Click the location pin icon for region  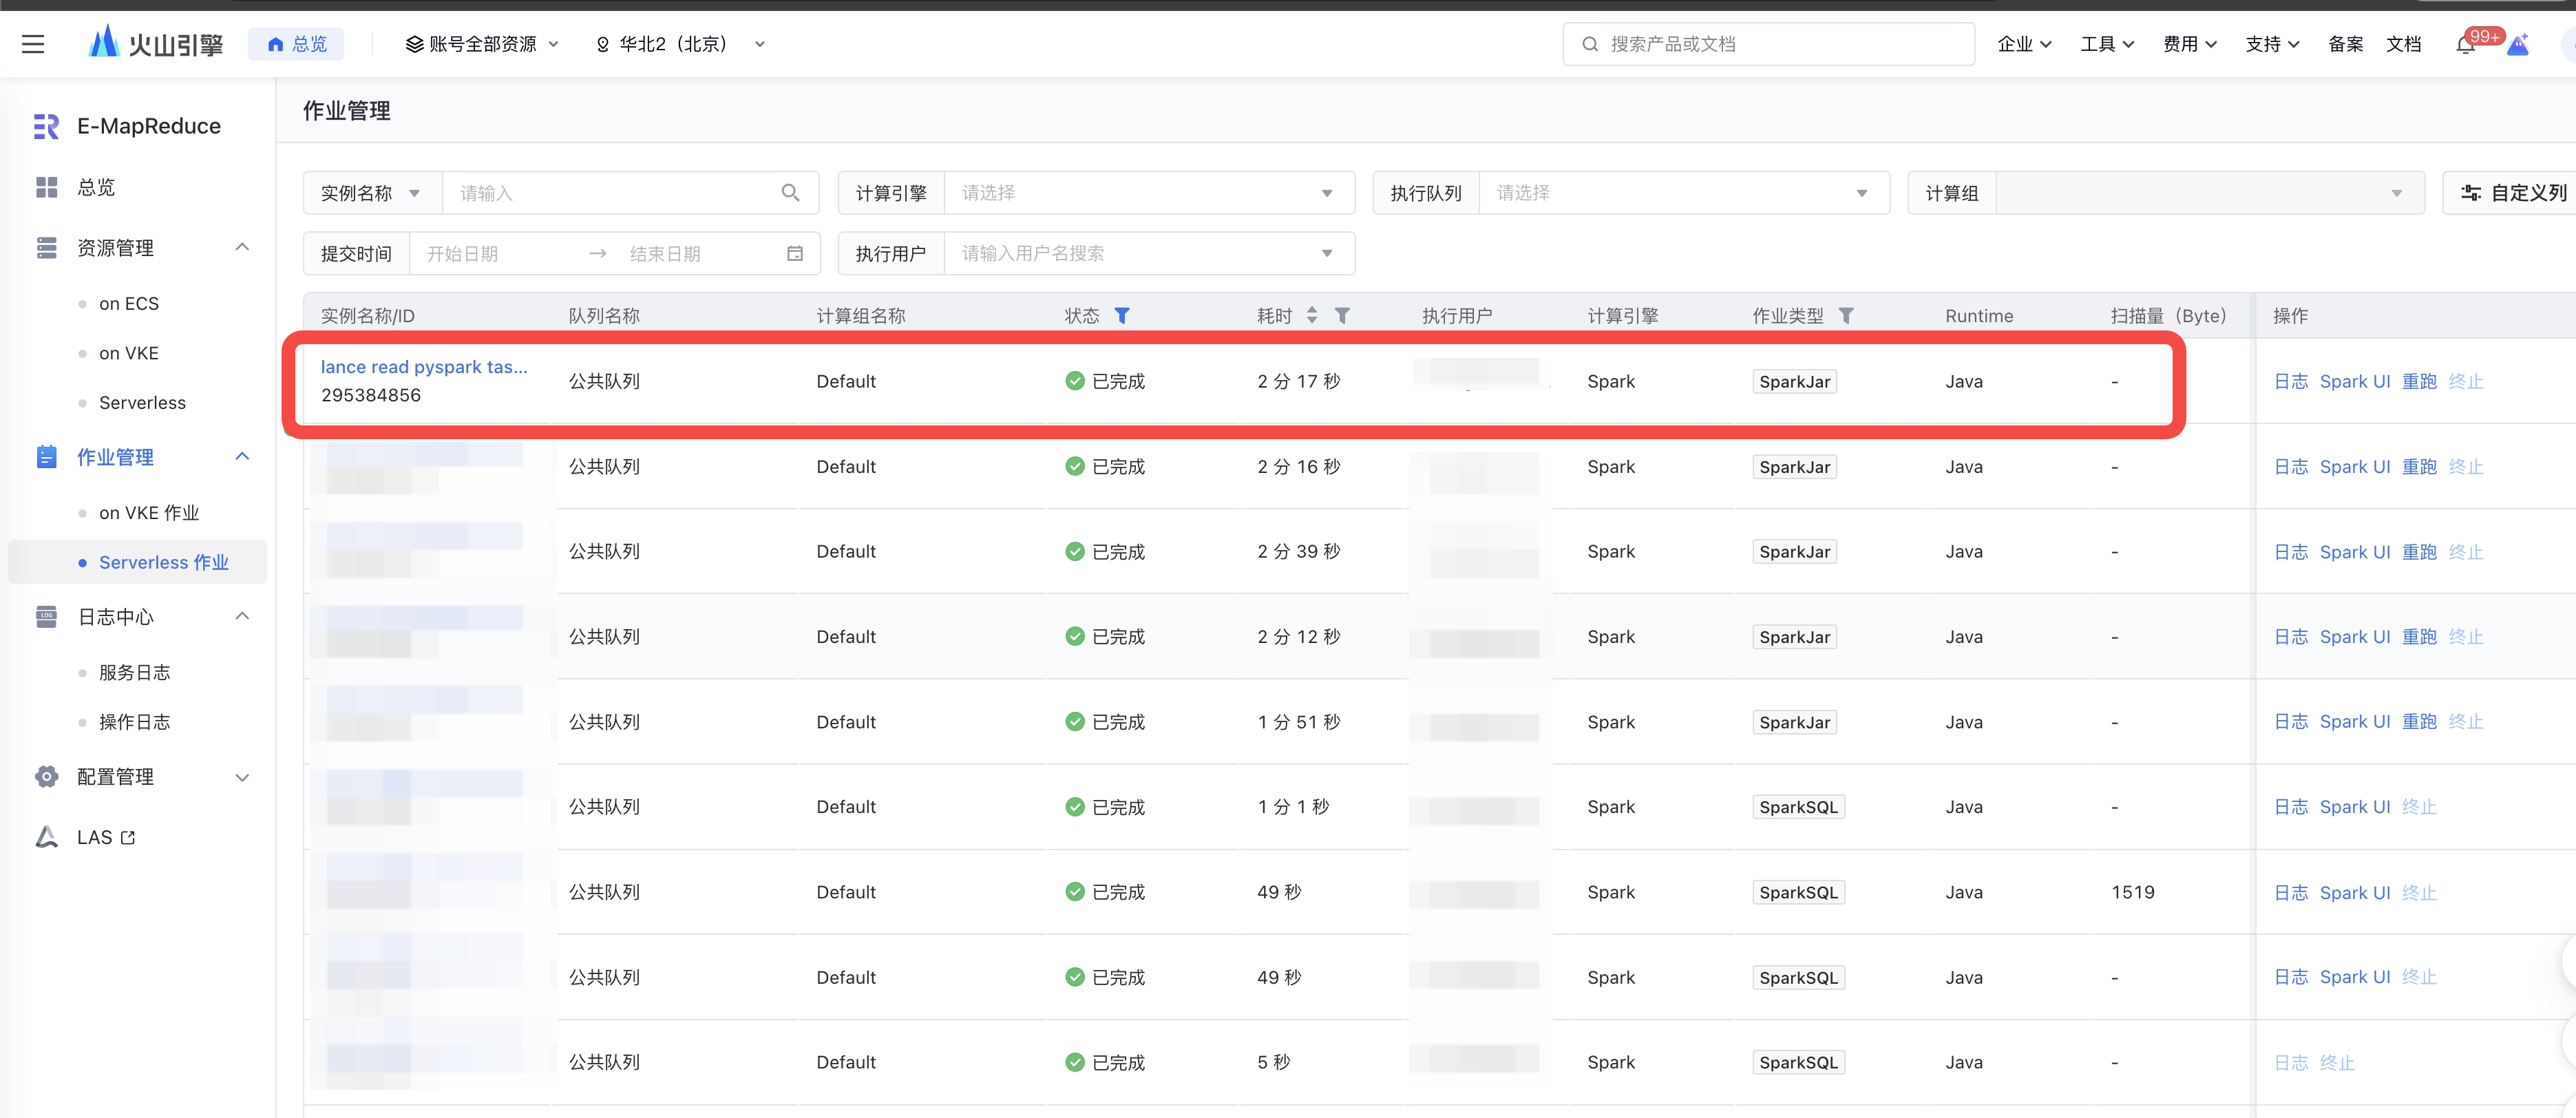coord(602,44)
